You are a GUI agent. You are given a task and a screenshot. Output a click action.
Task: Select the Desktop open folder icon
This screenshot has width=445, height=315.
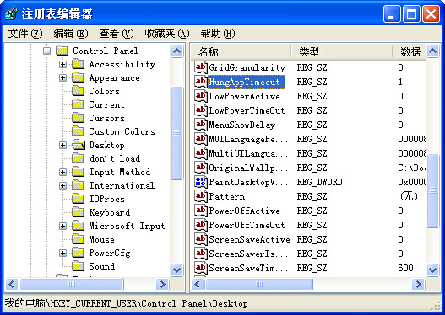78,145
